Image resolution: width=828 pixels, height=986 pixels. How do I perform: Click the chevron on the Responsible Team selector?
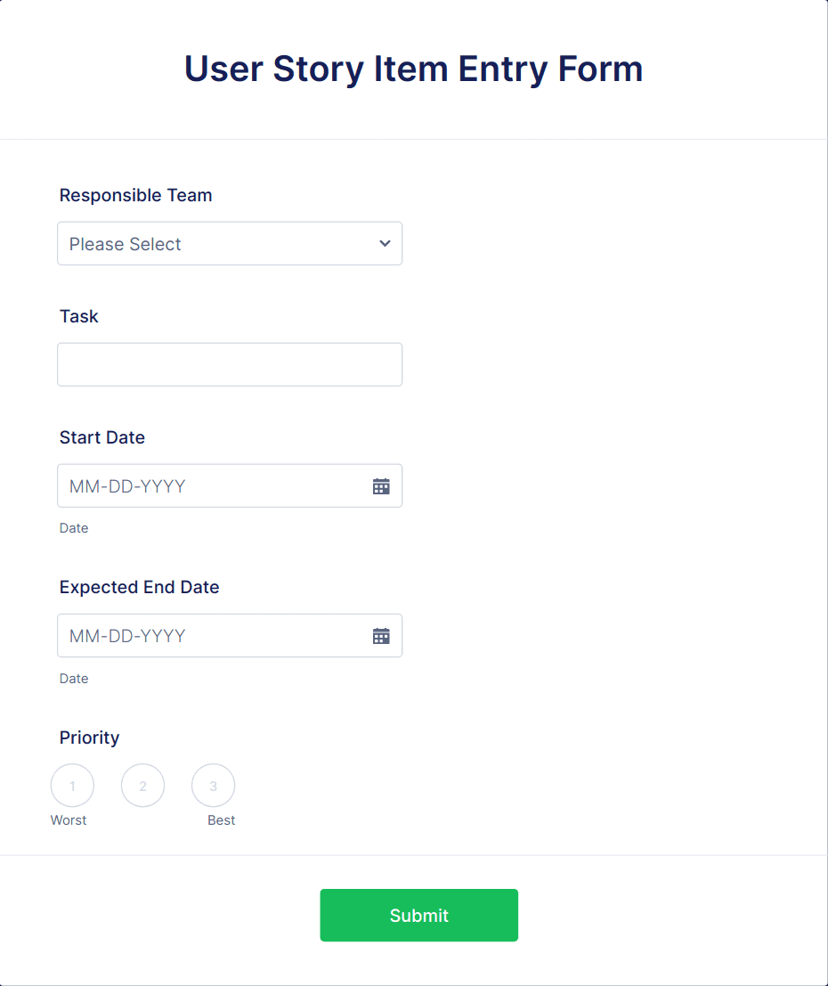click(x=385, y=243)
